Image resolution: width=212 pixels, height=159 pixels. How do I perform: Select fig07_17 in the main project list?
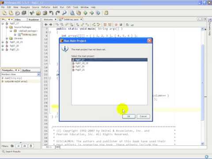pos(110,60)
